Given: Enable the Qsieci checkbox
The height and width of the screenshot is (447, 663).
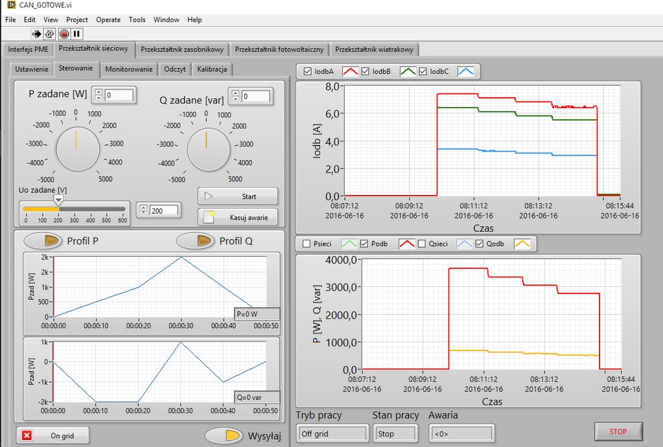Looking at the screenshot, I should pos(421,244).
